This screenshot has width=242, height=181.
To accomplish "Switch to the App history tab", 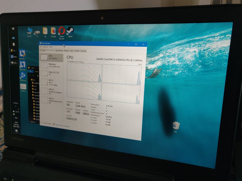I will (59, 51).
